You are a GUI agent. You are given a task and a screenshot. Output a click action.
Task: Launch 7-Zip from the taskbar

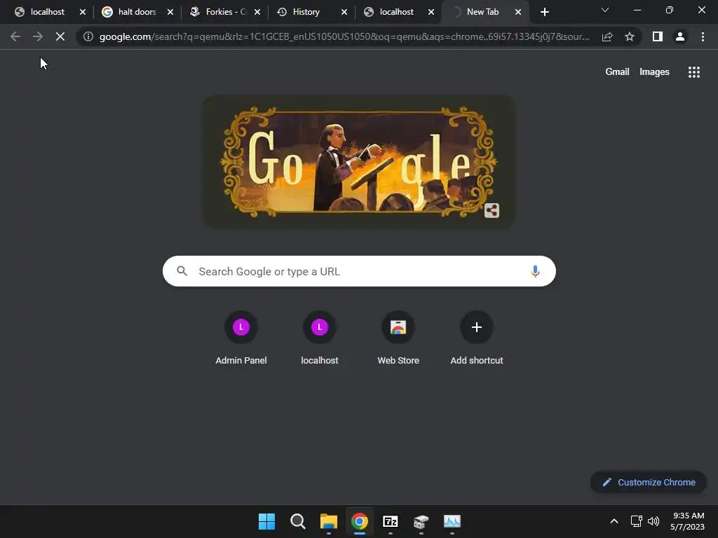tap(390, 521)
